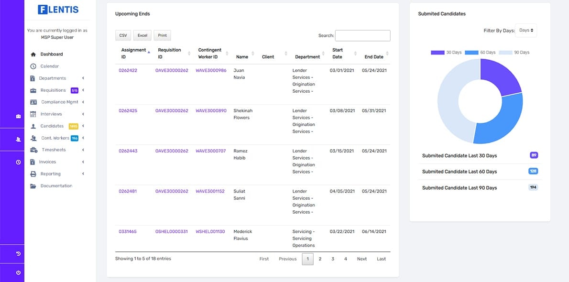This screenshot has height=282, width=569.
Task: Click the Dashboard home icon
Action: tap(33, 54)
